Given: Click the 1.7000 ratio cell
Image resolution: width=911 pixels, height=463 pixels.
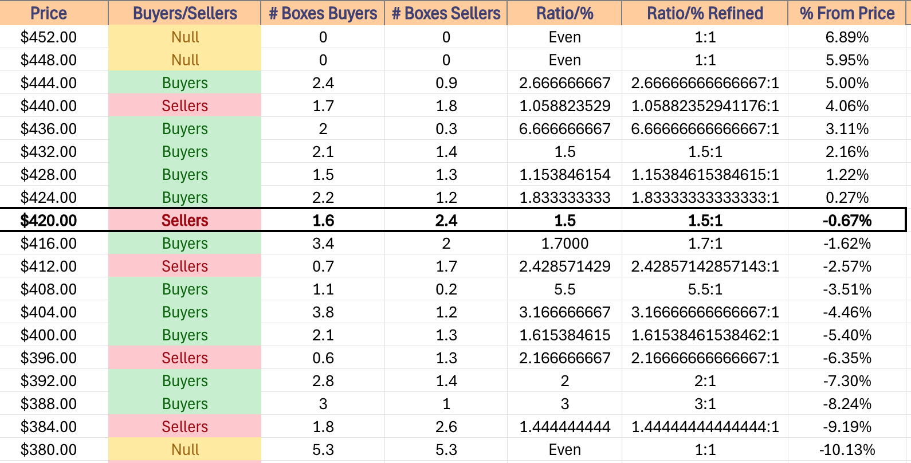Looking at the screenshot, I should click(564, 244).
